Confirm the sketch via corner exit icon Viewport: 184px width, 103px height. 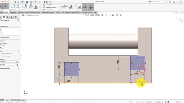pyautogui.click(x=178, y=19)
